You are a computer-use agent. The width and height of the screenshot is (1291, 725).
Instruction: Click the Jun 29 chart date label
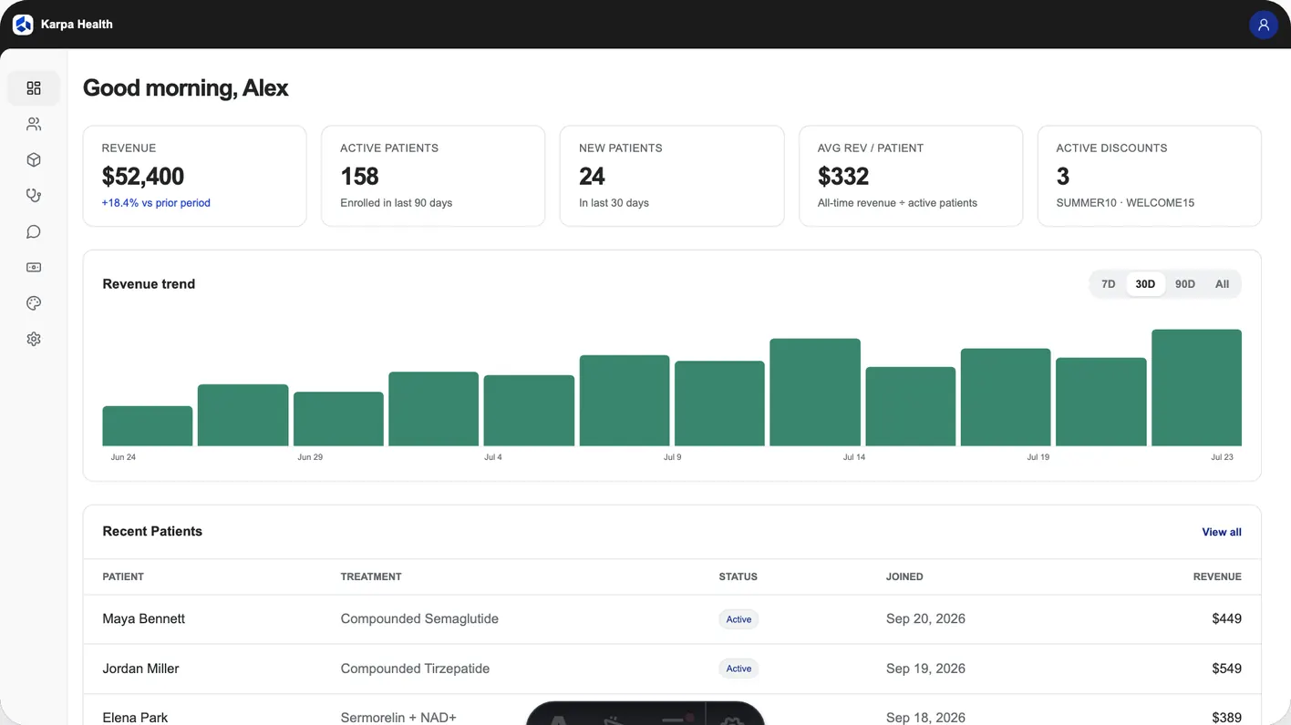[x=310, y=457]
